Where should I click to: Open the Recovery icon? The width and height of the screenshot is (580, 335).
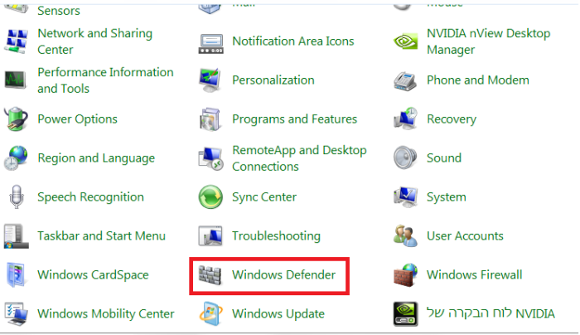(x=405, y=119)
